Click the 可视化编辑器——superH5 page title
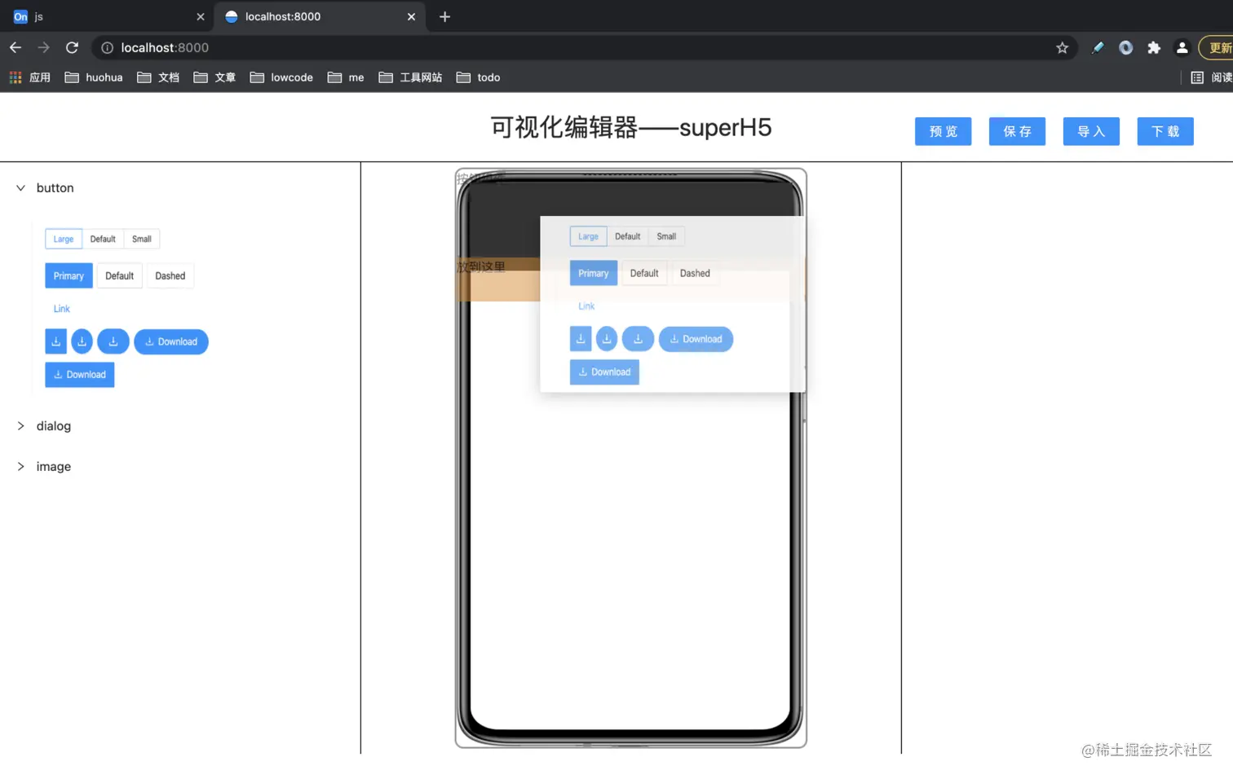The height and width of the screenshot is (779, 1233). pyautogui.click(x=630, y=127)
